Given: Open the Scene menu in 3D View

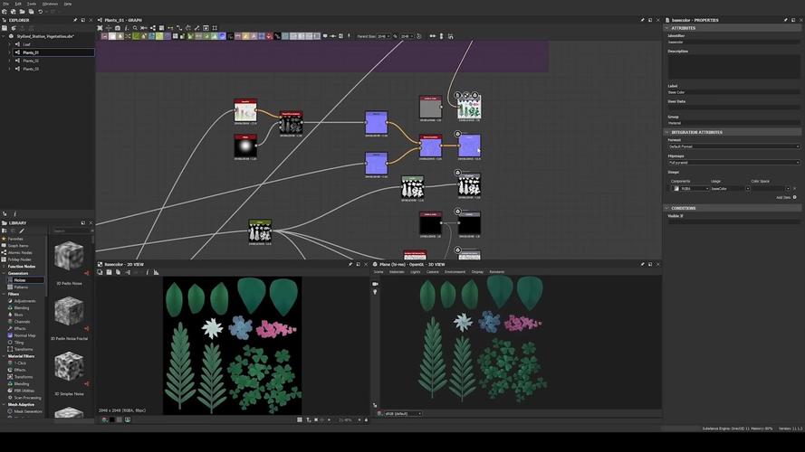Looking at the screenshot, I should (379, 272).
